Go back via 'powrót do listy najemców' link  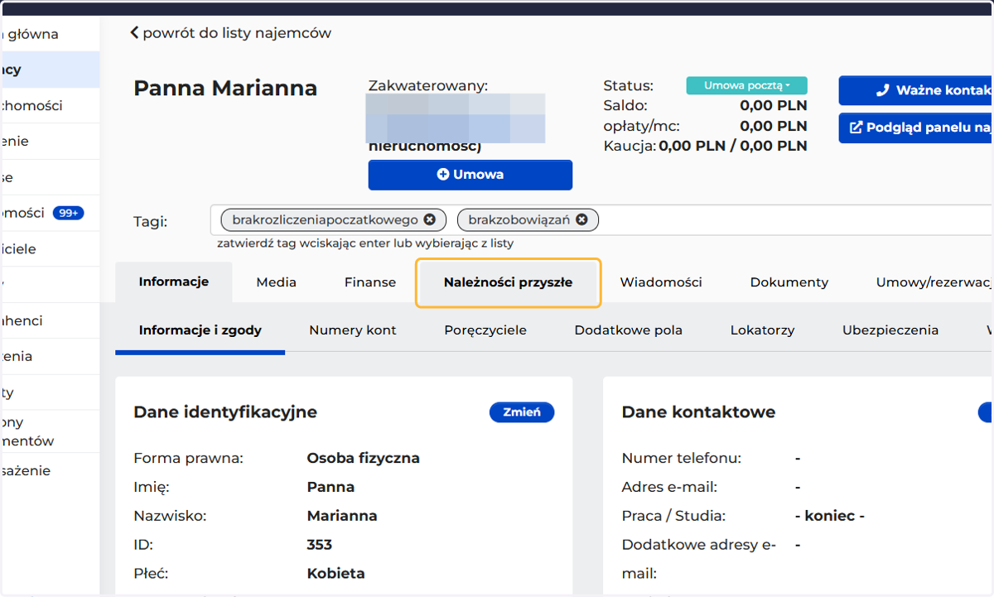click(230, 33)
